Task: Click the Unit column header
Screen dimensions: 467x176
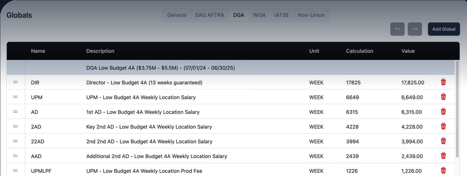Action: pos(314,51)
